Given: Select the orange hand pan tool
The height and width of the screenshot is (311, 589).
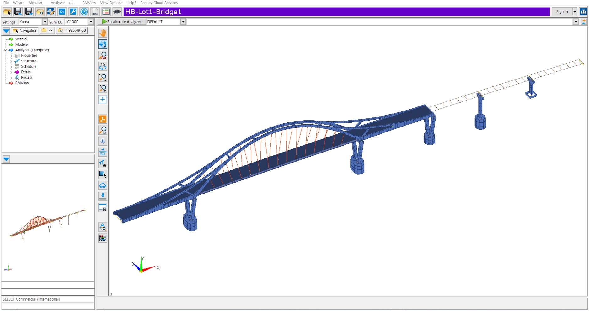Looking at the screenshot, I should coord(103,33).
